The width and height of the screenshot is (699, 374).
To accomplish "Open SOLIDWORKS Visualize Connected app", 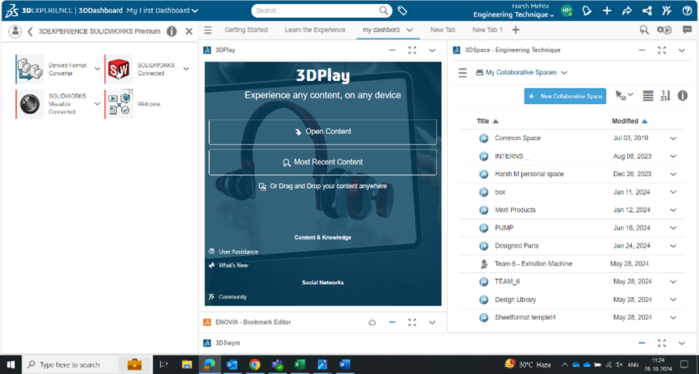I will click(29, 104).
